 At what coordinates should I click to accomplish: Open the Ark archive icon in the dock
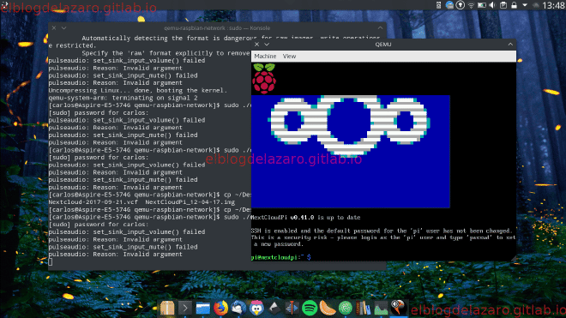pyautogui.click(x=167, y=309)
